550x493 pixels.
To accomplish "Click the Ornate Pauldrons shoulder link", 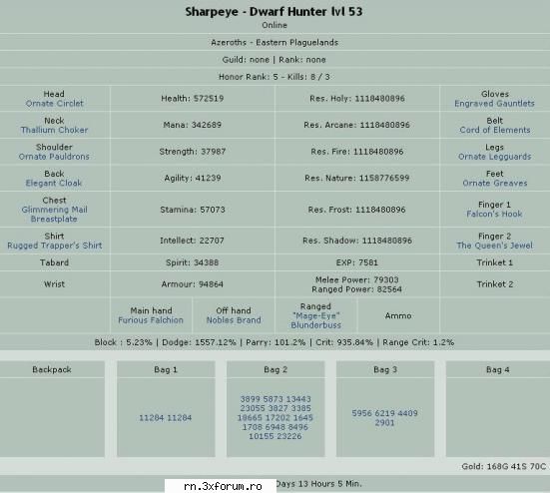I will point(54,157).
